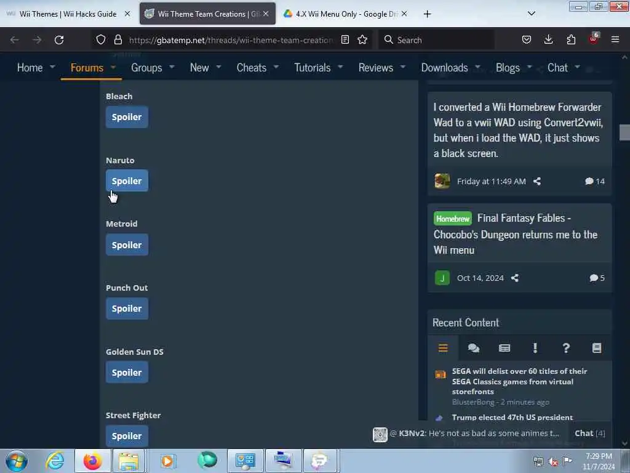
Task: Open the Forums nav item
Action: point(87,68)
